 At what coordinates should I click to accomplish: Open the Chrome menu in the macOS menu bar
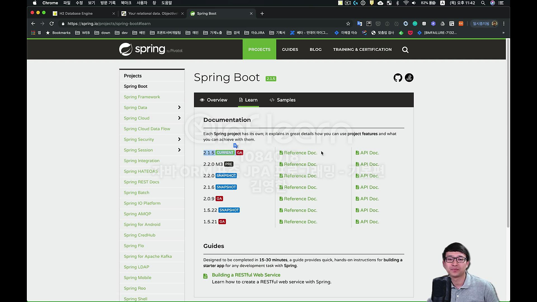[50, 3]
